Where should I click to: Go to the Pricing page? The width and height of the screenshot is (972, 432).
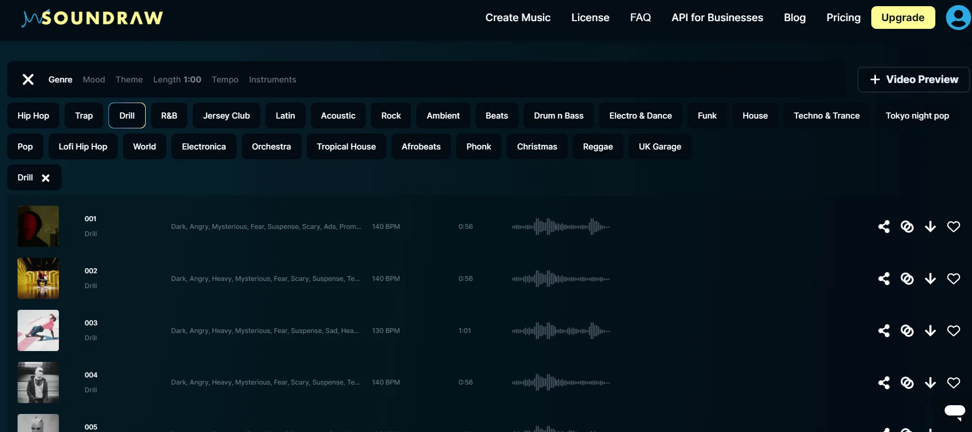point(843,18)
